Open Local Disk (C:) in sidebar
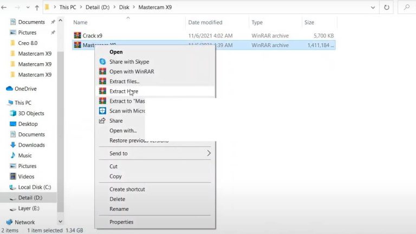416x234 pixels. pos(35,187)
